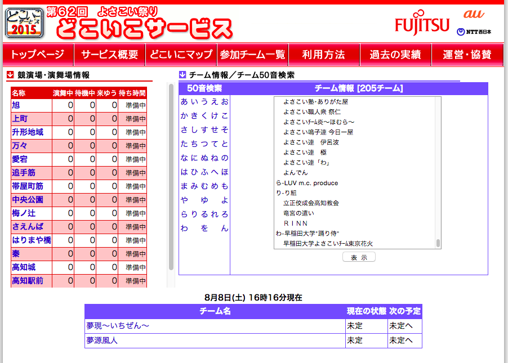This screenshot has height=363, width=508.
Task: Select 立正佼成会高知教会 in team list
Action: click(311, 203)
